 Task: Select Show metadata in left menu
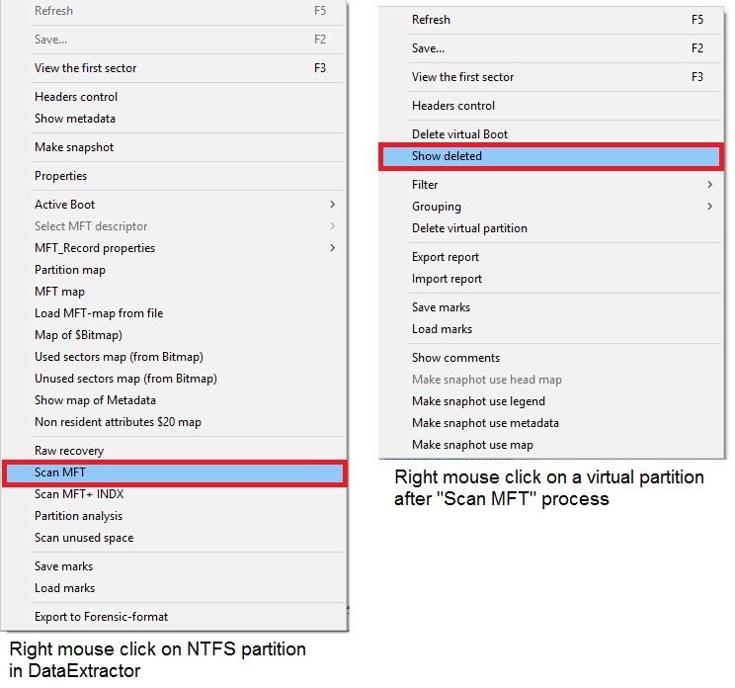click(x=75, y=119)
